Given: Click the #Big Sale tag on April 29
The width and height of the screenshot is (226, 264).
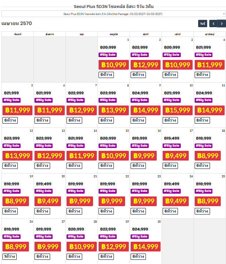Looking at the screenshot, I should 108,236.
